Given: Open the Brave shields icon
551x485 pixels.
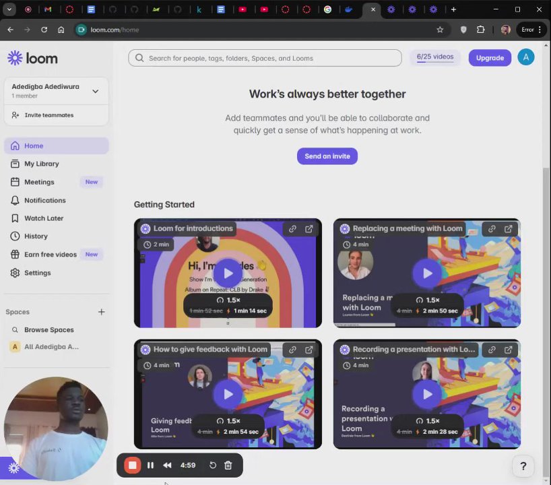Looking at the screenshot, I should click(463, 30).
